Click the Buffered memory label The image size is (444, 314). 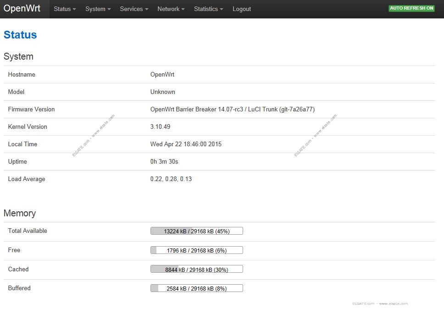click(x=19, y=288)
